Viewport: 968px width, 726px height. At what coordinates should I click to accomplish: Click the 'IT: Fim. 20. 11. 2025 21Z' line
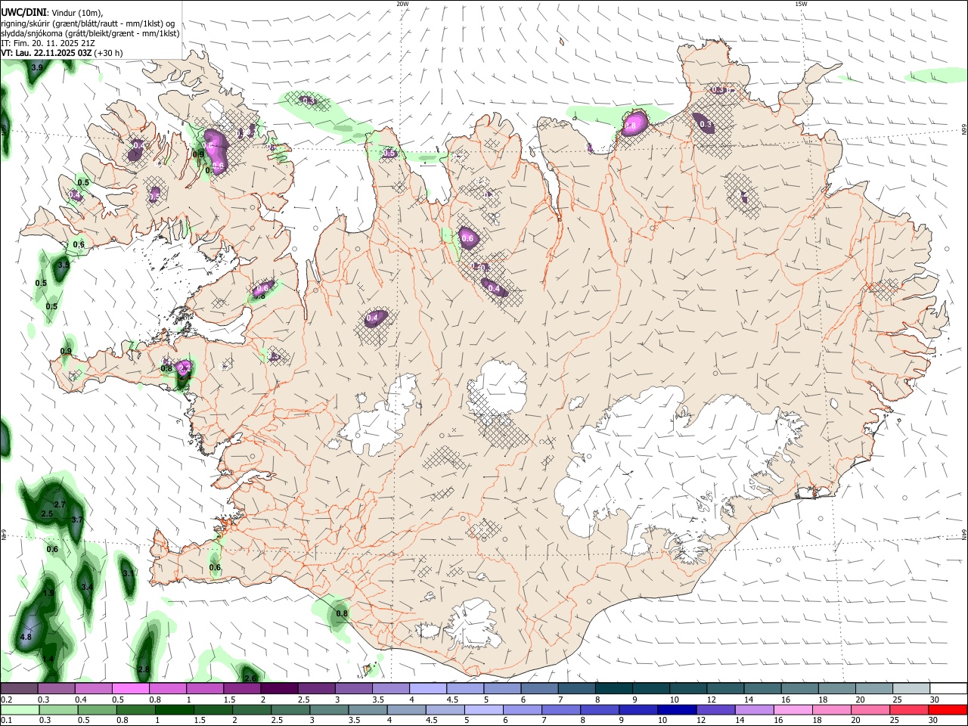click(x=48, y=43)
